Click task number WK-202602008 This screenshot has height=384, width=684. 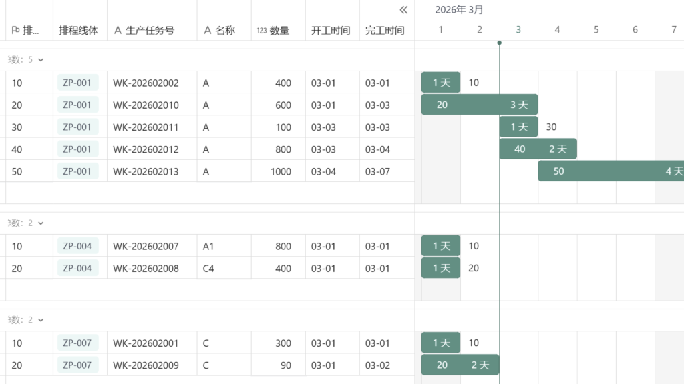[146, 269]
